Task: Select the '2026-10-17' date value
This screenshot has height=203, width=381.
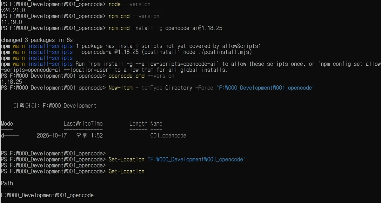Action: point(52,135)
